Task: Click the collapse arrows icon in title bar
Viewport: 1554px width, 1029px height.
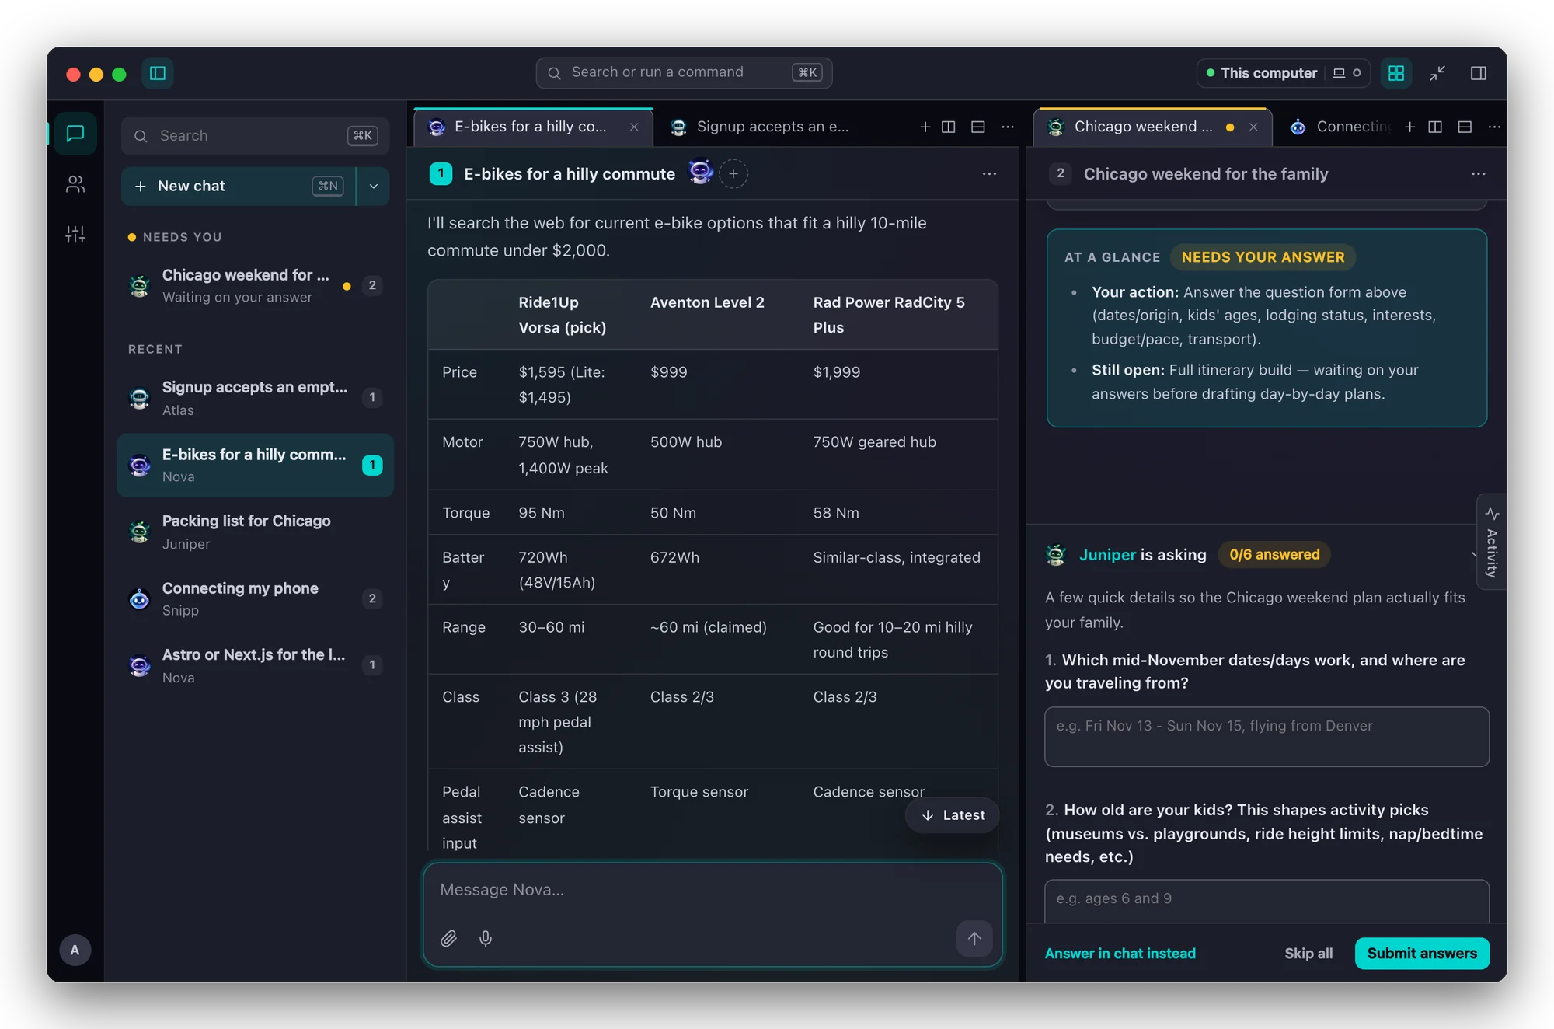Action: coord(1437,73)
